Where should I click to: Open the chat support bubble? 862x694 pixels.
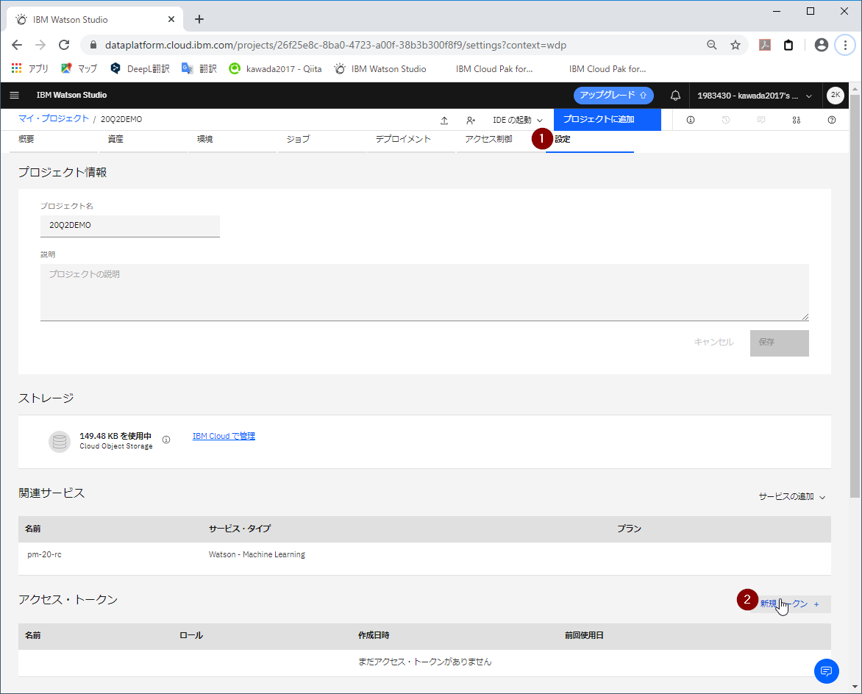826,671
